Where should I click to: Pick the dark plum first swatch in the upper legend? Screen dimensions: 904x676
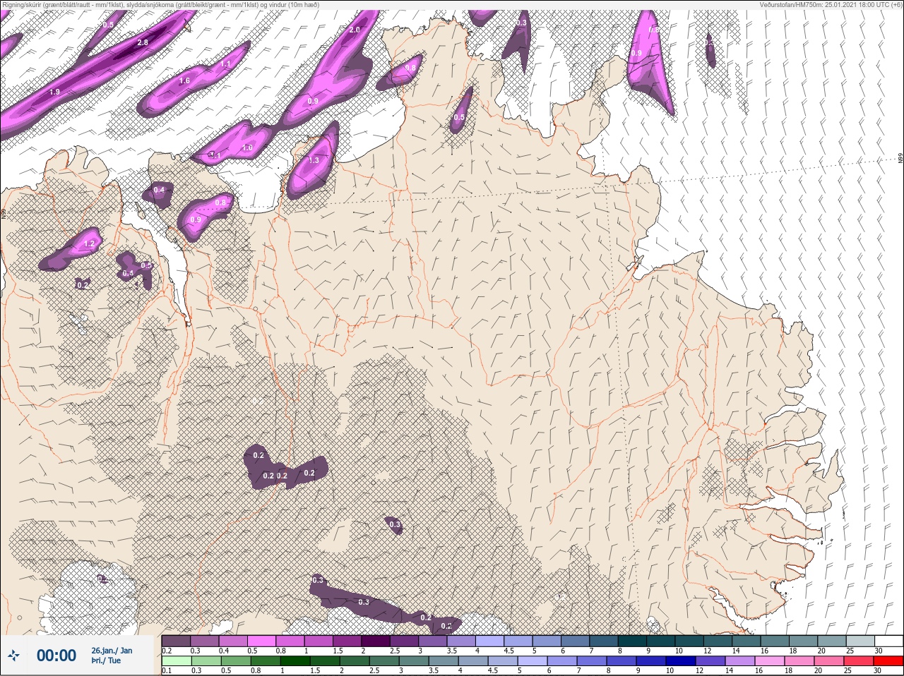[x=176, y=641]
